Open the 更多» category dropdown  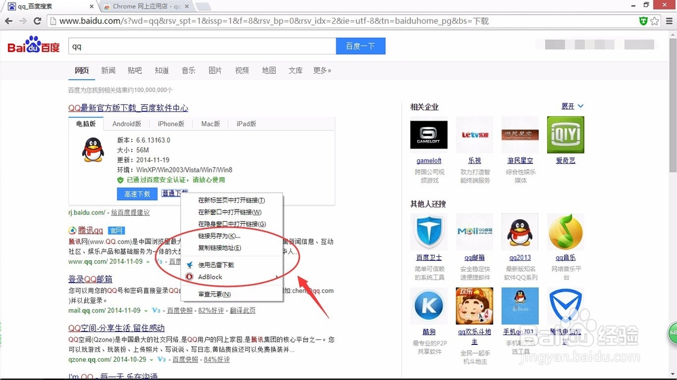pos(322,70)
